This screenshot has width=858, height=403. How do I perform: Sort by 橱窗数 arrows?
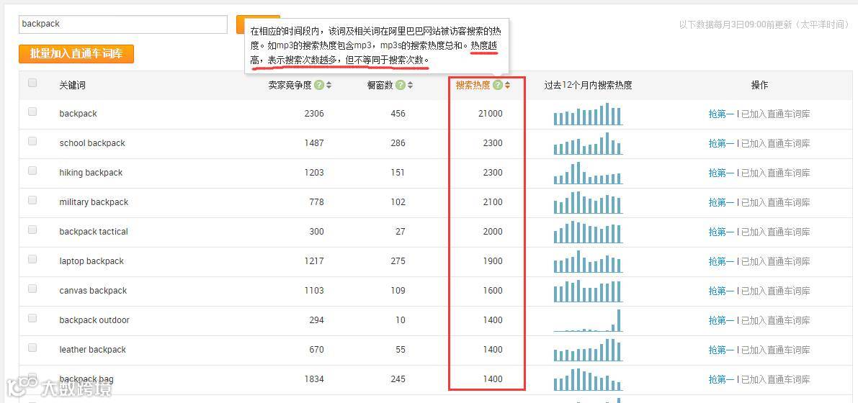pyautogui.click(x=411, y=86)
